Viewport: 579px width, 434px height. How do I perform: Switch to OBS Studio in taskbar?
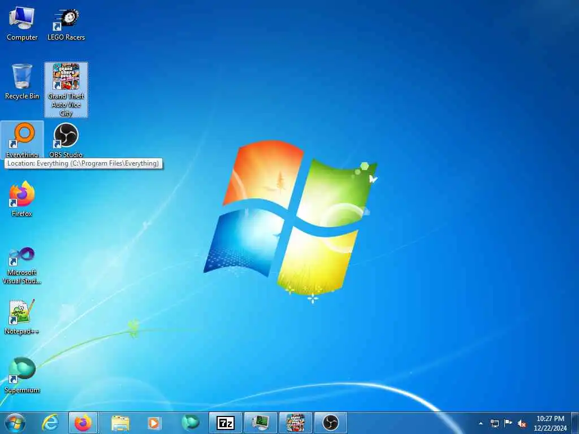pyautogui.click(x=330, y=423)
